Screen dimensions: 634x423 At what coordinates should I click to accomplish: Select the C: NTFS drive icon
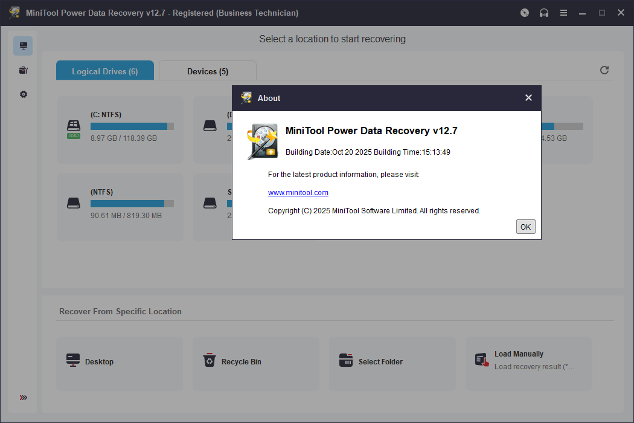click(x=74, y=129)
